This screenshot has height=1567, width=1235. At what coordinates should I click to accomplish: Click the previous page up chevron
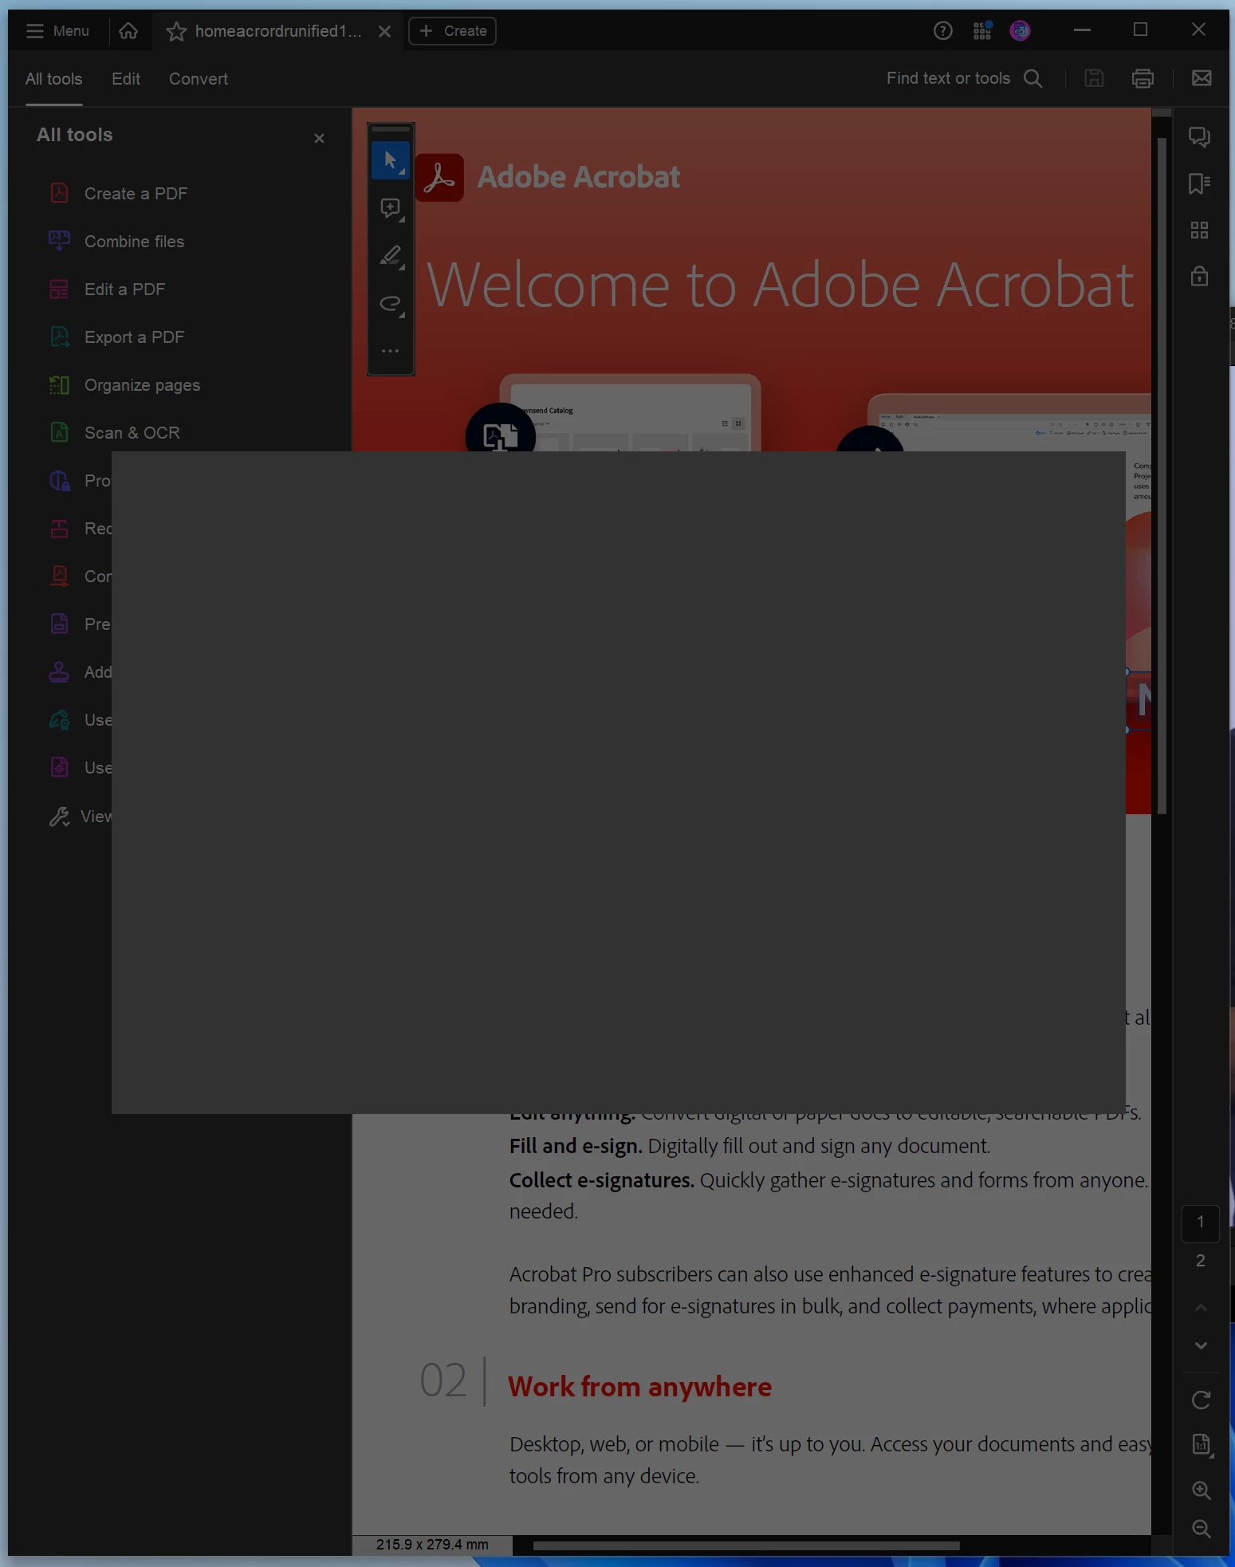[1201, 1308]
